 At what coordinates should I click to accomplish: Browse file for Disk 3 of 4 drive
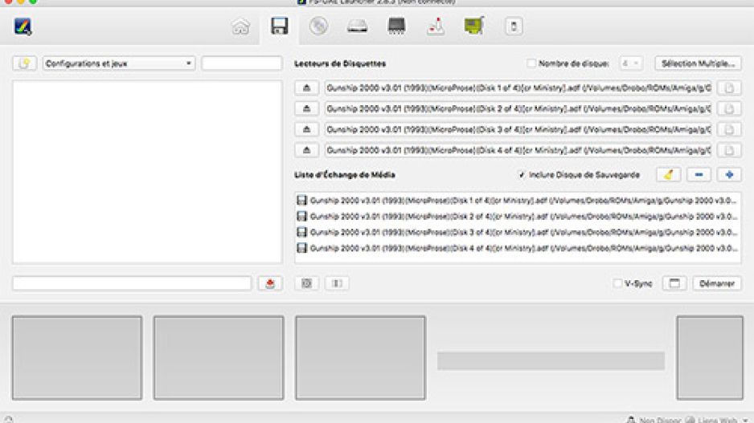click(x=729, y=129)
